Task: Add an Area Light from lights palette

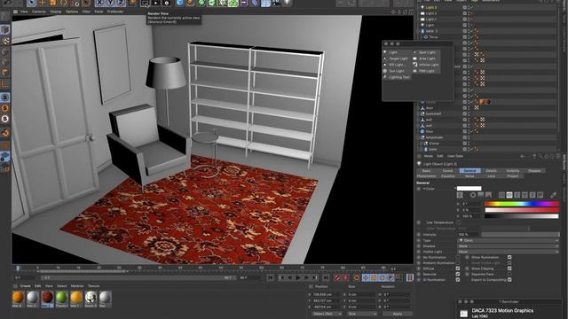Action: point(427,58)
